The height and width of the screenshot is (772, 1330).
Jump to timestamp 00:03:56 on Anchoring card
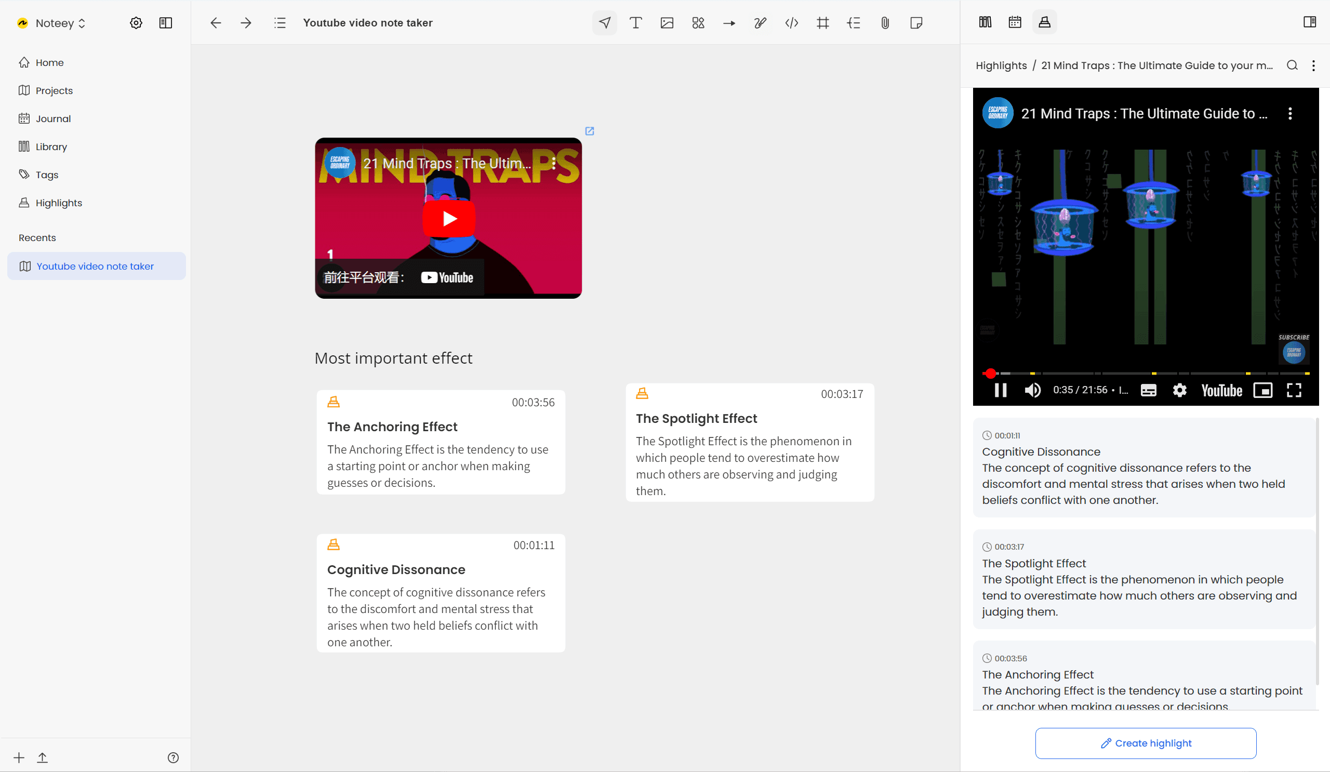click(x=533, y=402)
